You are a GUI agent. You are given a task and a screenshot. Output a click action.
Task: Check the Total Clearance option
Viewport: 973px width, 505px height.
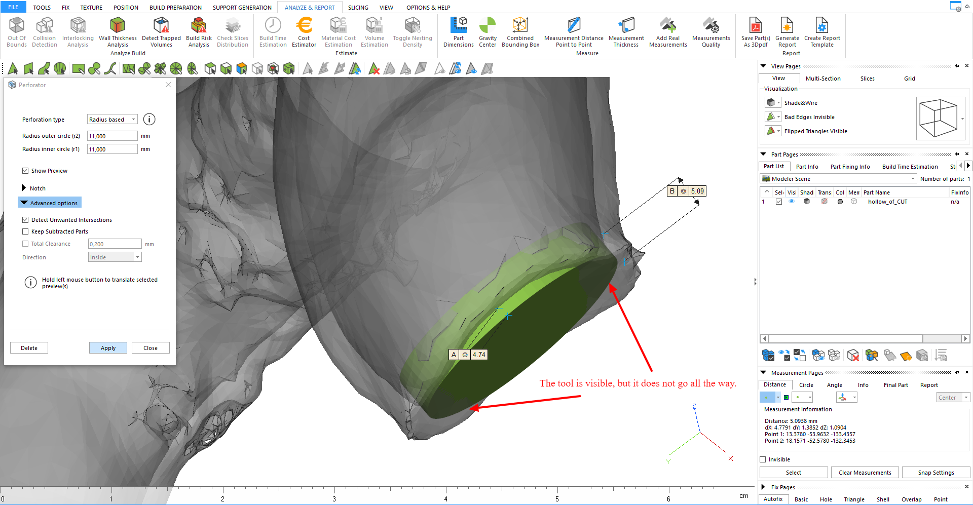click(25, 244)
